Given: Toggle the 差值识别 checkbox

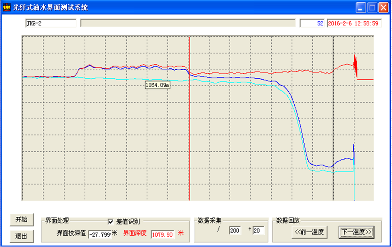Looking at the screenshot, I should coord(110,221).
